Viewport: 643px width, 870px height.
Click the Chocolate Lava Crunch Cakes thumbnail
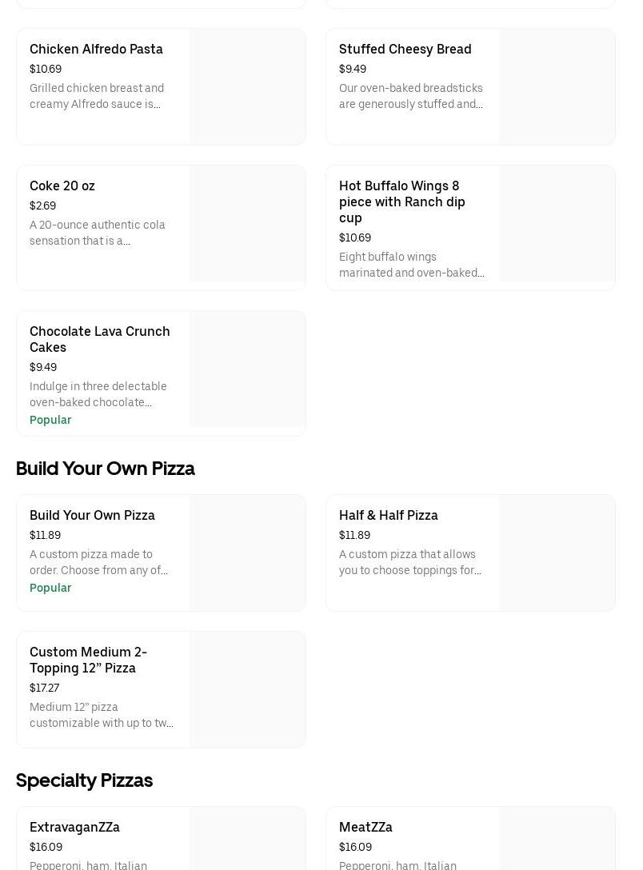click(247, 369)
